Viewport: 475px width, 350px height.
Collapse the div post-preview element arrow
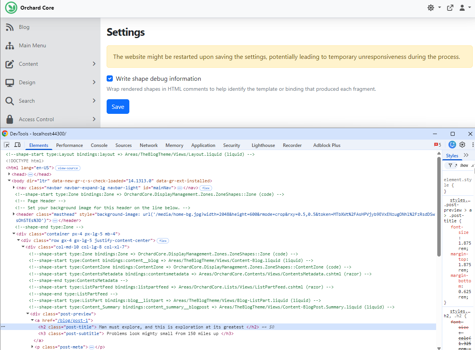coord(28,313)
